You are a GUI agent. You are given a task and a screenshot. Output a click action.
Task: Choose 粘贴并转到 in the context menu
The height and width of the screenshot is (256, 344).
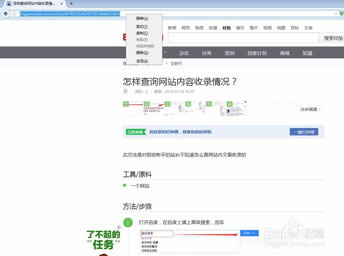(x=144, y=46)
